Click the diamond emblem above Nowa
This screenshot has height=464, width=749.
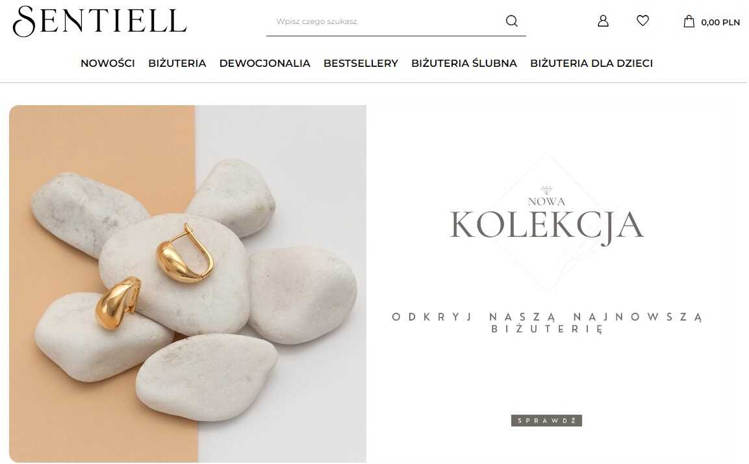pyautogui.click(x=546, y=189)
